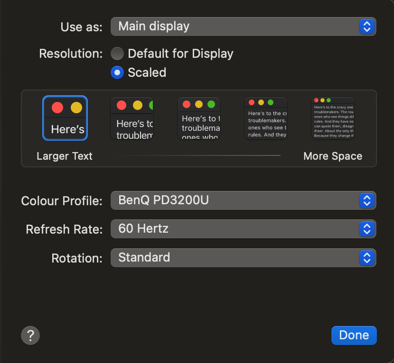
Task: Click the help question mark button
Action: (30, 336)
